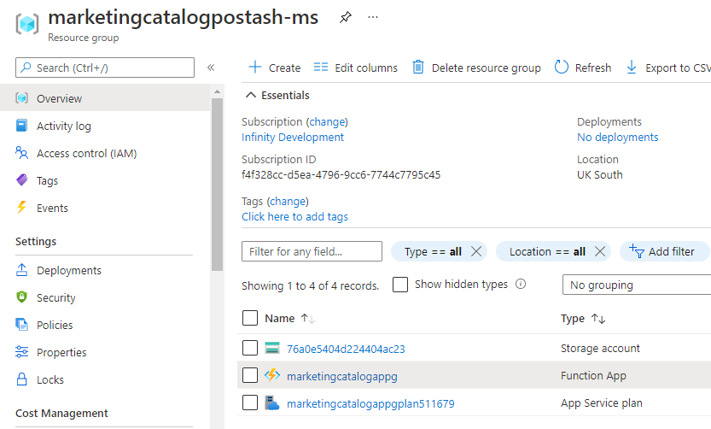The width and height of the screenshot is (711, 429).
Task: Remove the Location == all filter
Action: pos(600,251)
